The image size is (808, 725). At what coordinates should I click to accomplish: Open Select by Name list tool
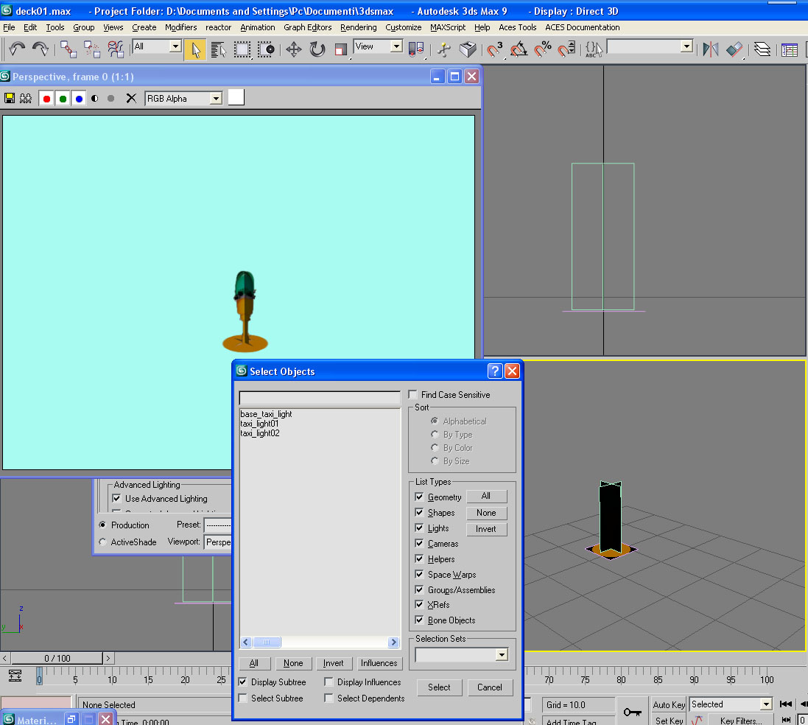tap(219, 49)
